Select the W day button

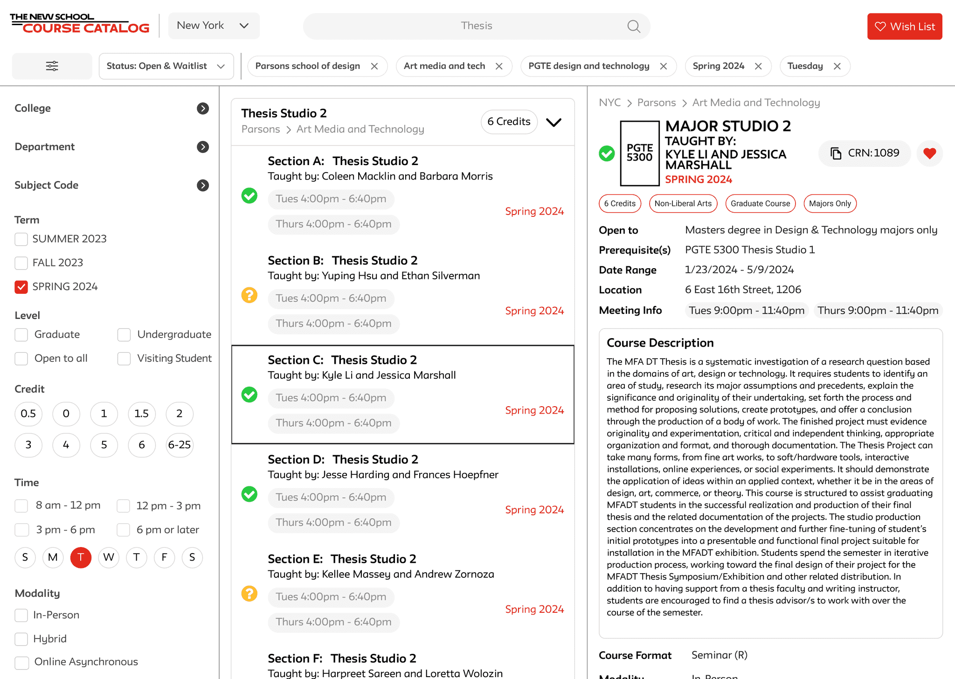(x=109, y=557)
